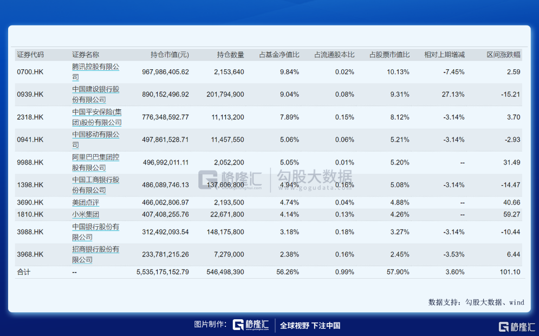Click the market value 967,986,405.62
This screenshot has width=539, height=336.
pyautogui.click(x=165, y=72)
